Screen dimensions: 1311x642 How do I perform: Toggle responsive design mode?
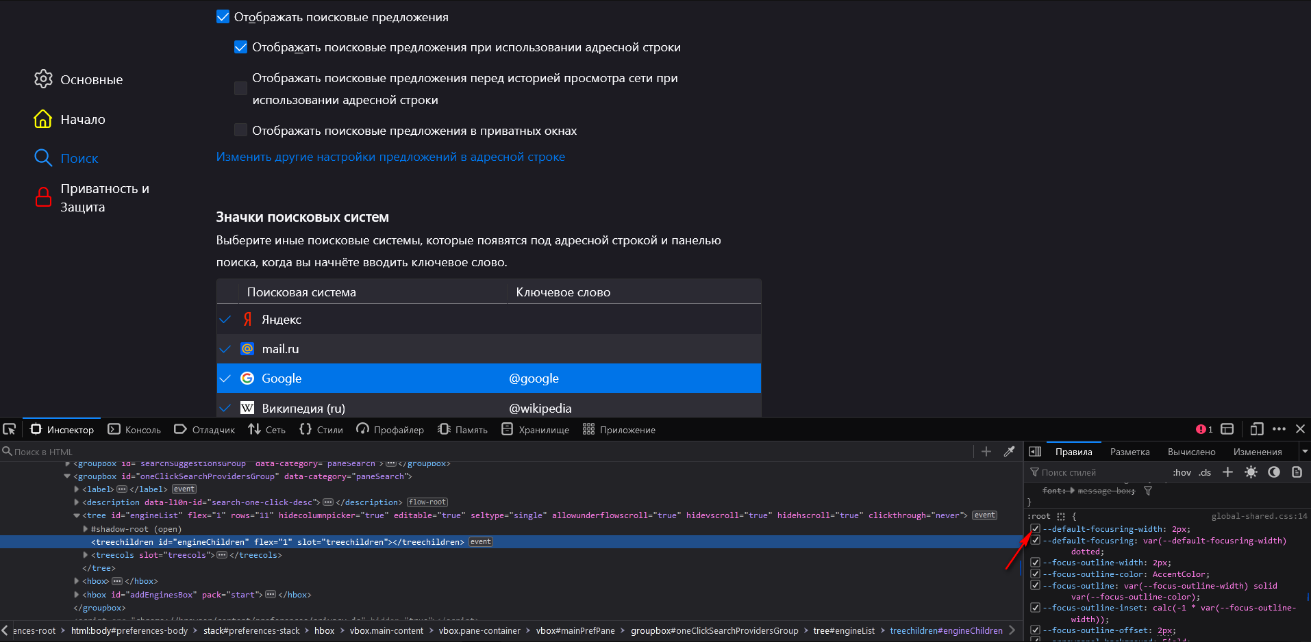pos(1256,429)
